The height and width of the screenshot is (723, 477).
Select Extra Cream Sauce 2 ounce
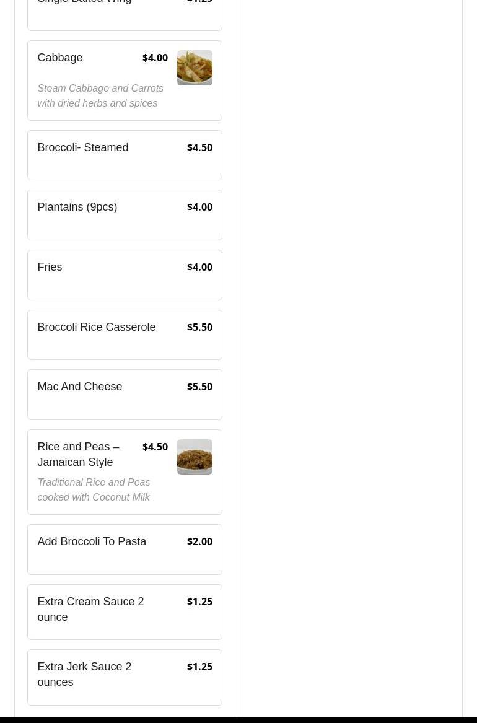point(90,609)
